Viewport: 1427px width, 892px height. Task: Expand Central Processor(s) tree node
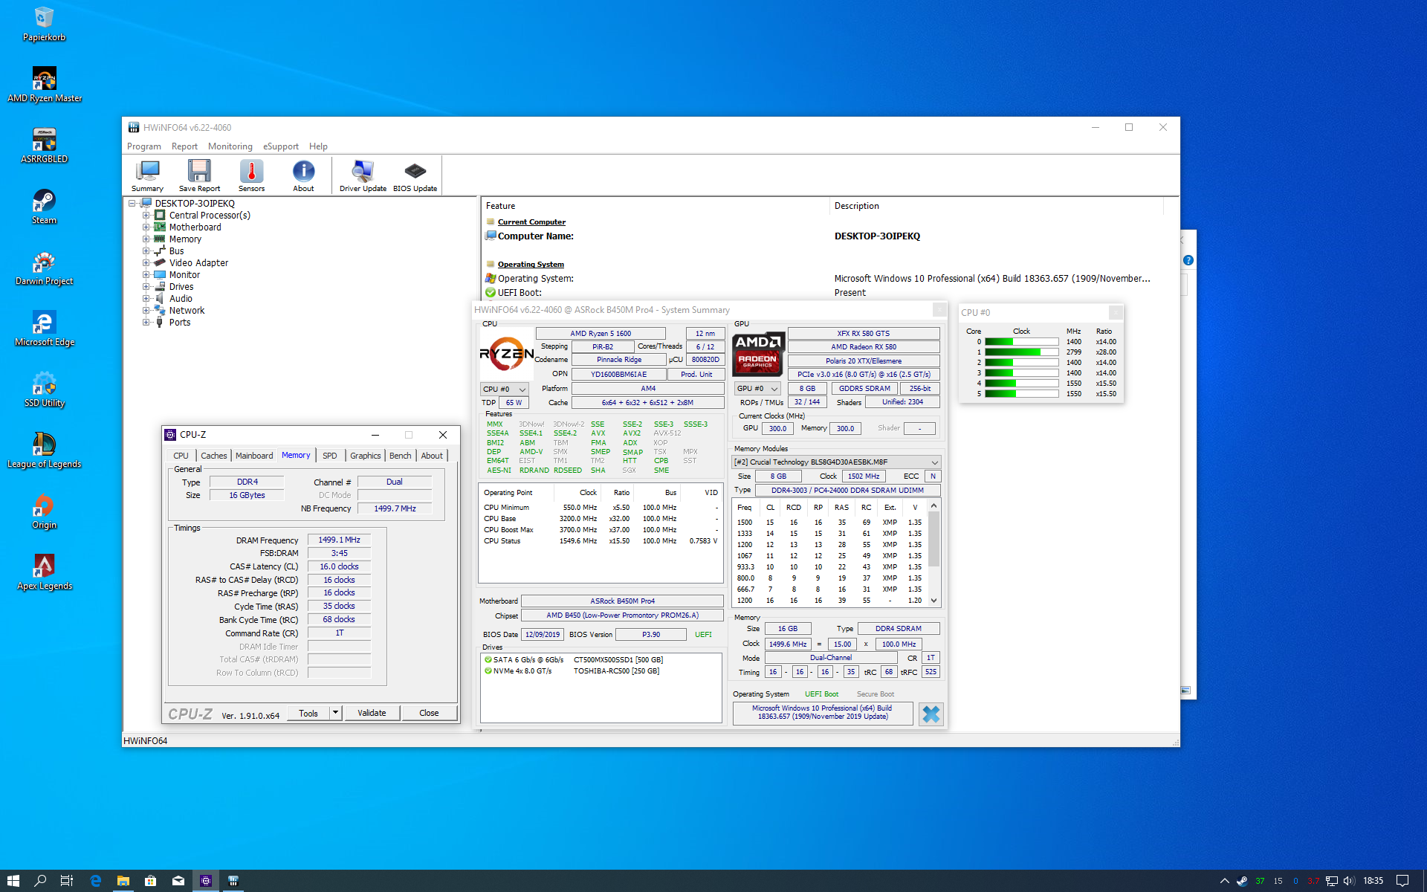[x=146, y=216]
